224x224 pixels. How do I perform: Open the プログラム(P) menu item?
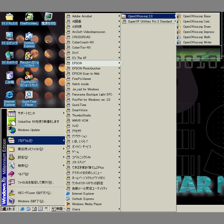pyautogui.click(x=36, y=141)
